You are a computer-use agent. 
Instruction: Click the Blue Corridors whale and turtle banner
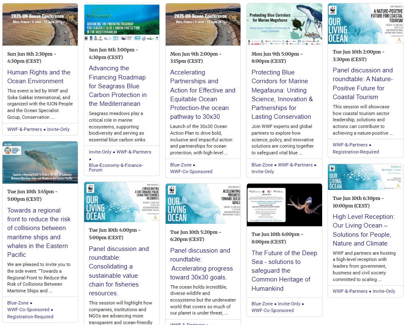[284, 24]
